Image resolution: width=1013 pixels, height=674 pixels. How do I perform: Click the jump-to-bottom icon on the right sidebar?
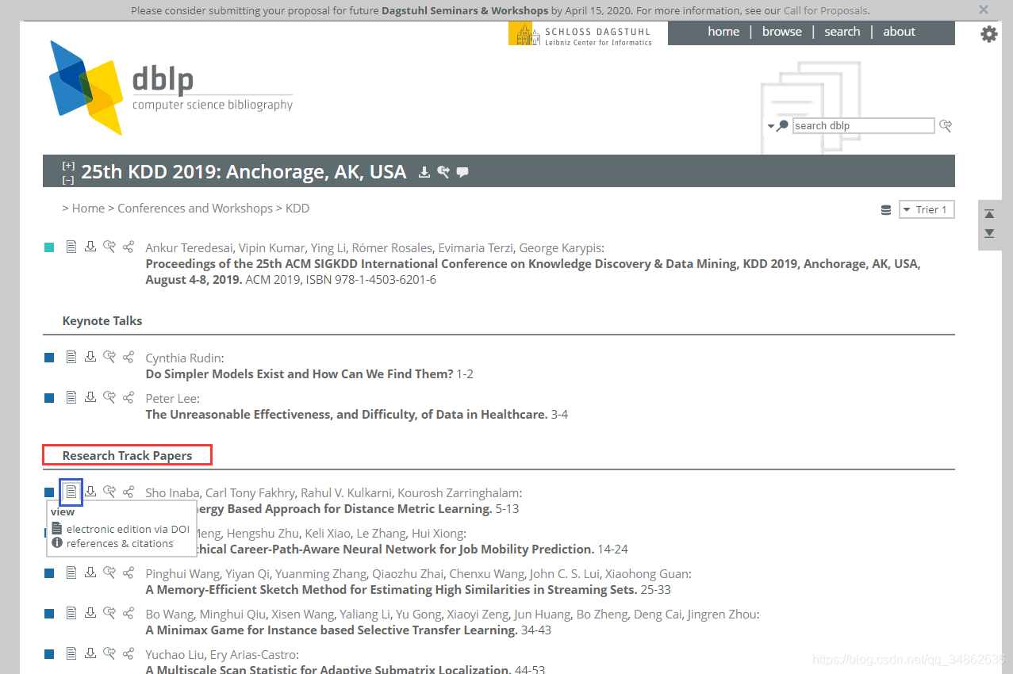989,233
